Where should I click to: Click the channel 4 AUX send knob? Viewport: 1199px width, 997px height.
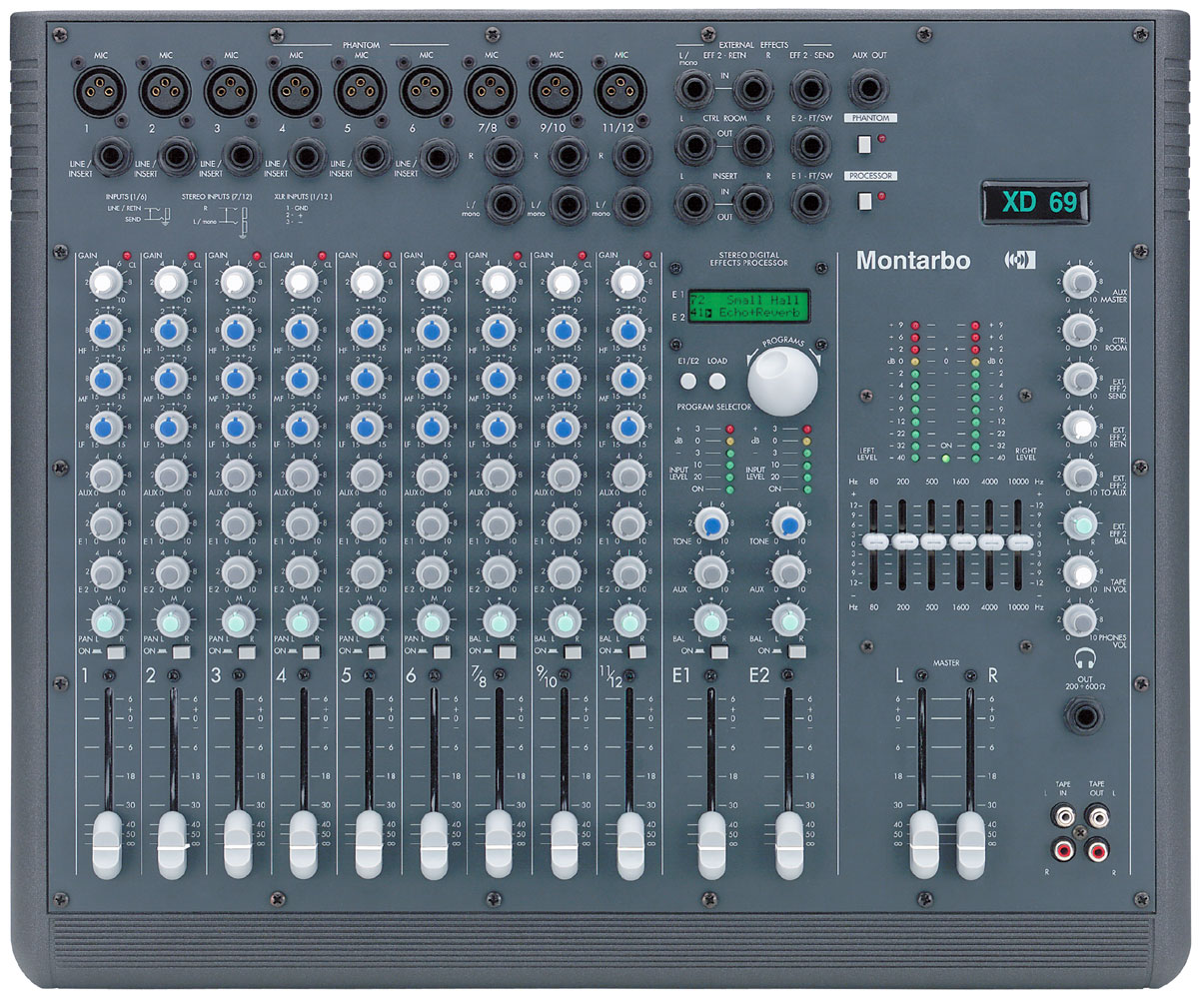(x=302, y=475)
